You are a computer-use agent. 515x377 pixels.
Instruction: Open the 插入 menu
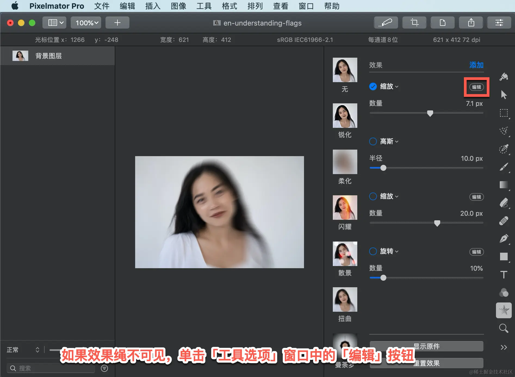(153, 6)
